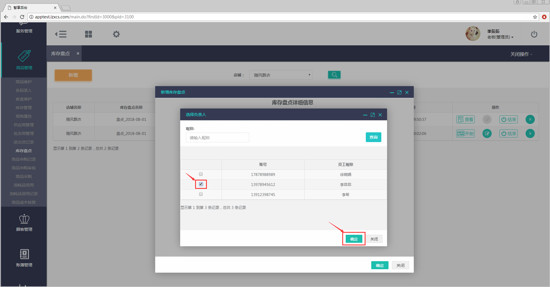Click account number 13978945612 cell

[x=263, y=185]
